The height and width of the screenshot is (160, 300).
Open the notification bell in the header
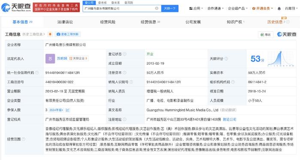279,9
